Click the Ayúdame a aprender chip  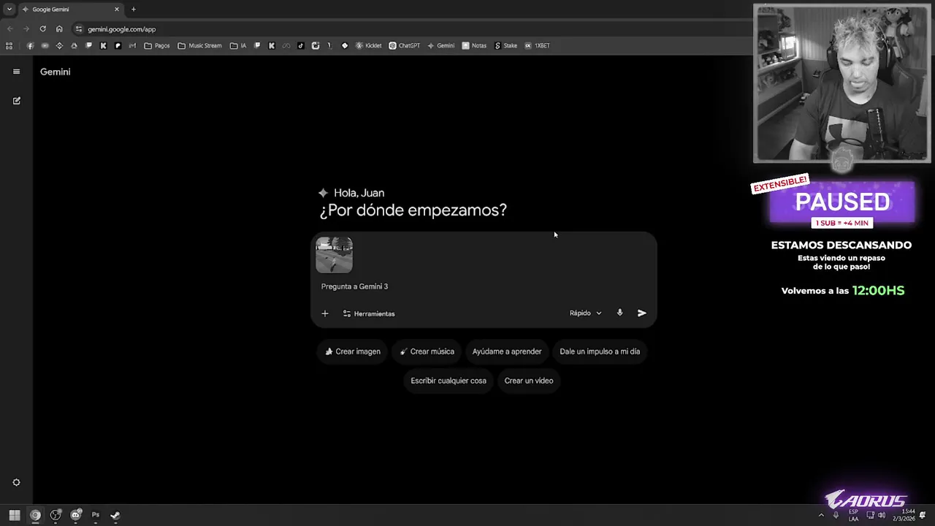coord(507,351)
